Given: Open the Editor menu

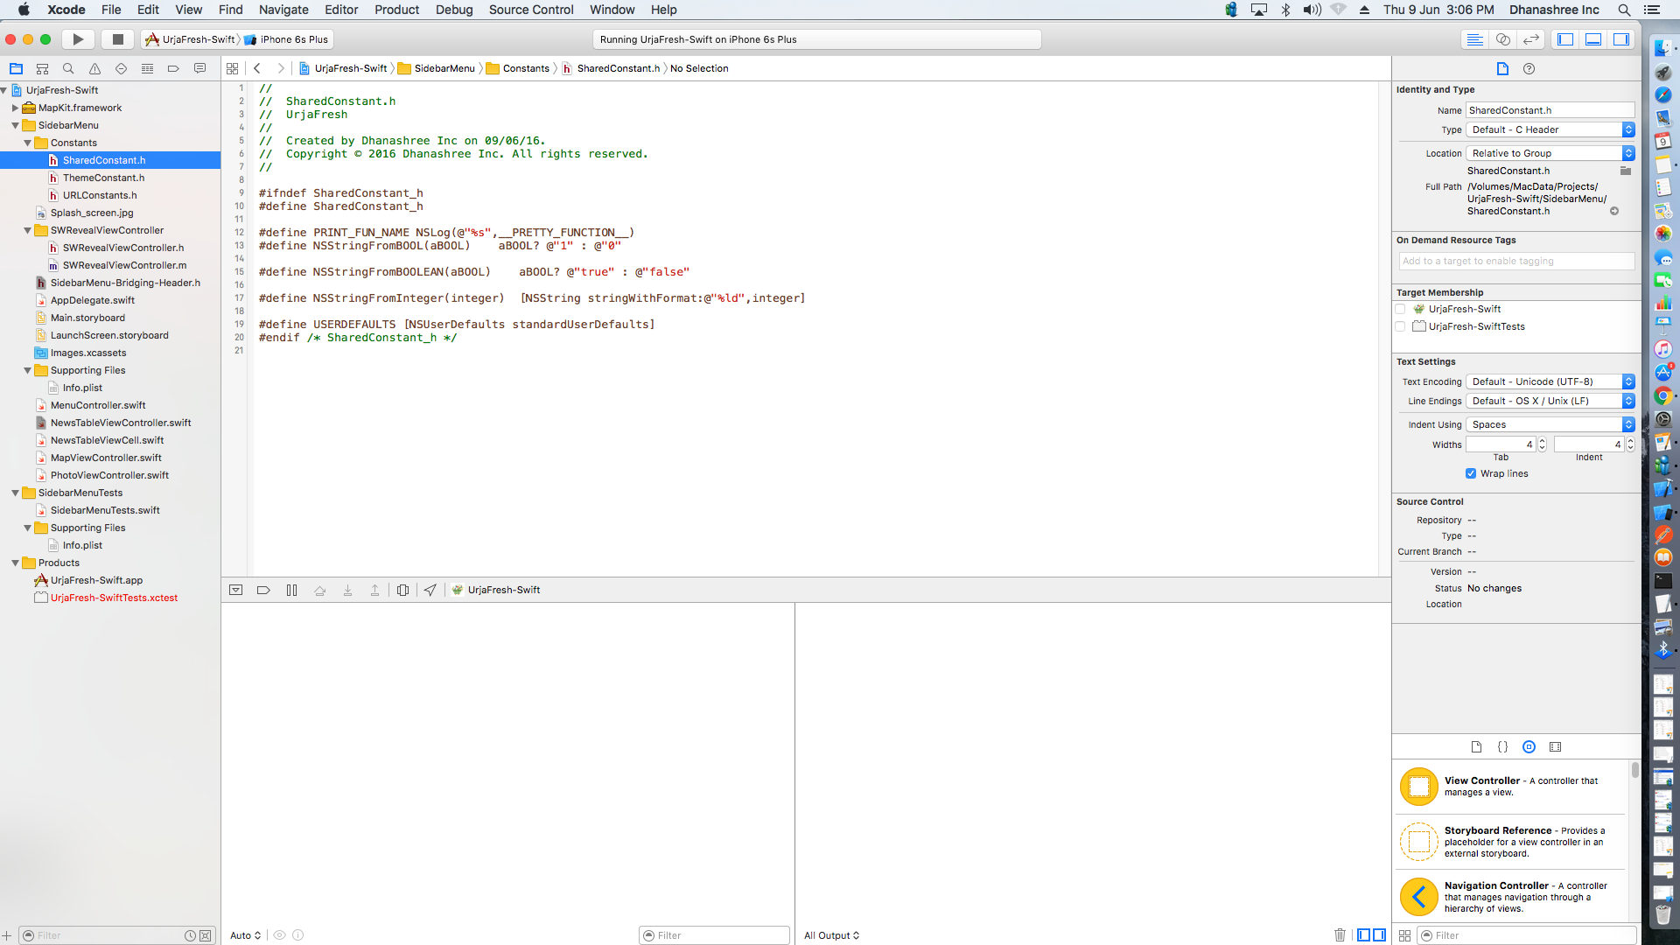Looking at the screenshot, I should (341, 10).
